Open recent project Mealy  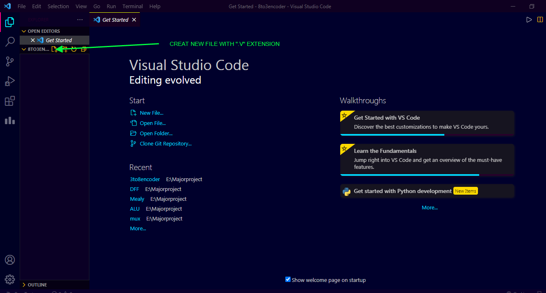[x=137, y=199]
